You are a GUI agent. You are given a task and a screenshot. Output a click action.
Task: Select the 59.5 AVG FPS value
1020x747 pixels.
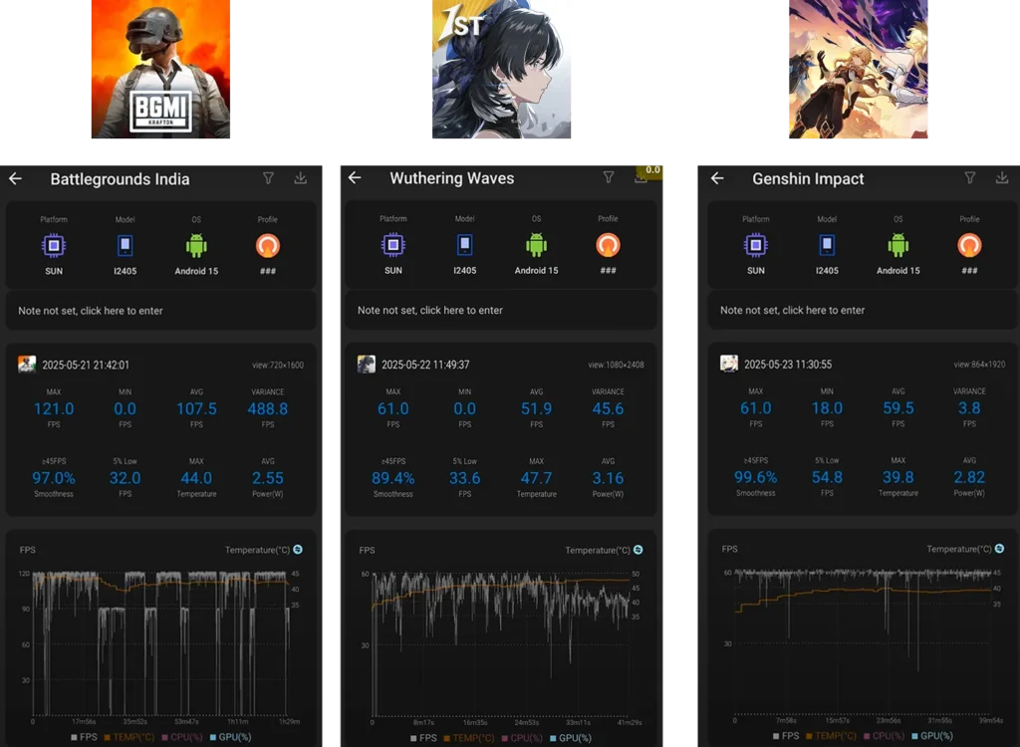pyautogui.click(x=898, y=408)
